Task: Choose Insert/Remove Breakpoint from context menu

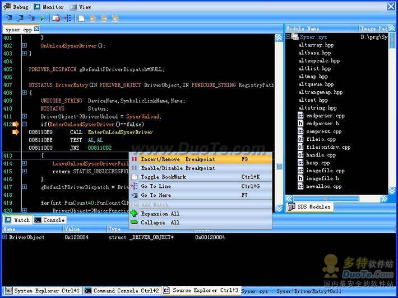Action: pyautogui.click(x=178, y=159)
